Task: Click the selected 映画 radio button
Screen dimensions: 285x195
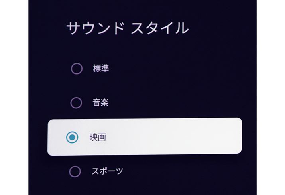Action: [x=72, y=138]
